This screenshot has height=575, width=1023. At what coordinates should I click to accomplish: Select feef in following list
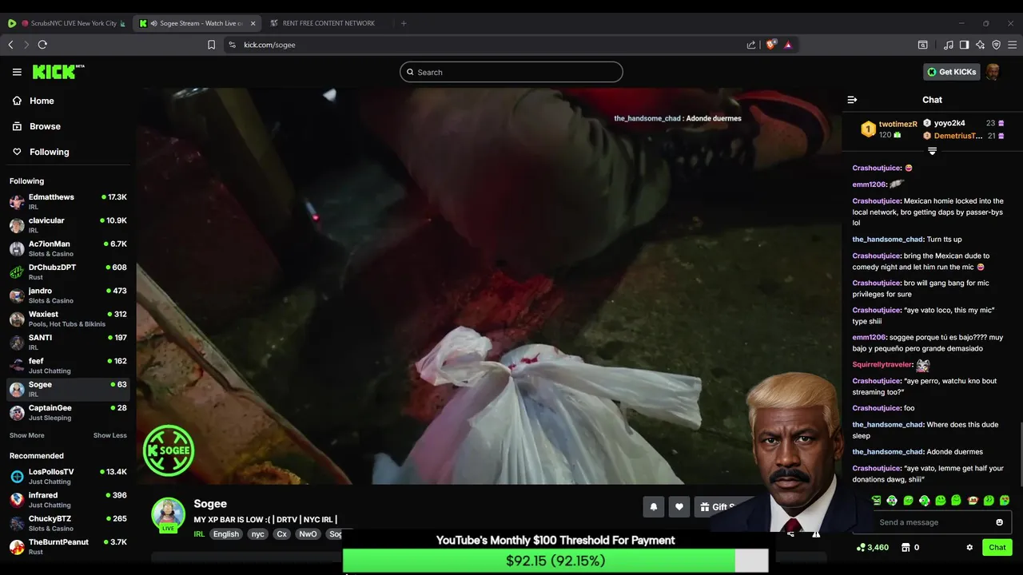pyautogui.click(x=68, y=366)
